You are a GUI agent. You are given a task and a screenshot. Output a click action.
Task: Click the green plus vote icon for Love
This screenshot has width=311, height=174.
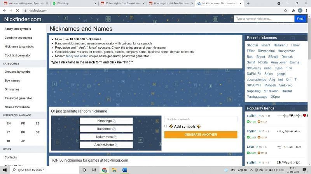[x=248, y=153]
